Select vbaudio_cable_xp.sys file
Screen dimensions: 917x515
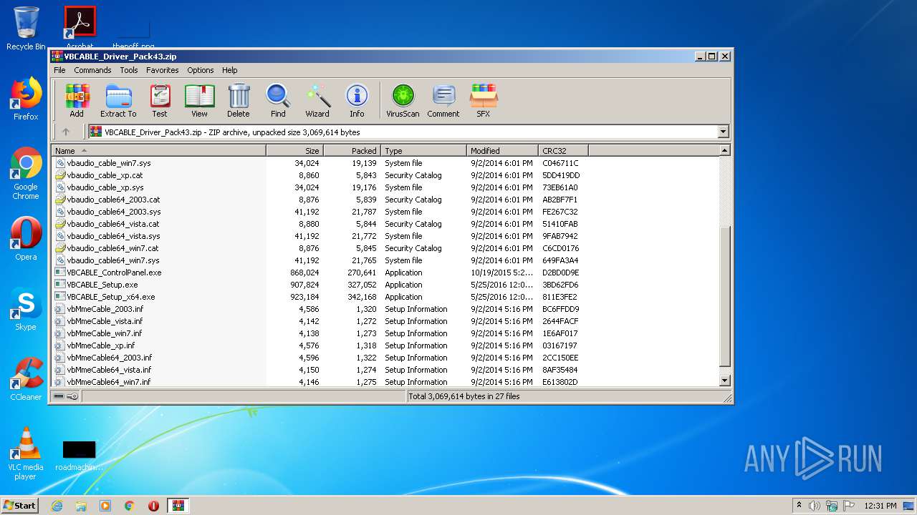coord(105,187)
